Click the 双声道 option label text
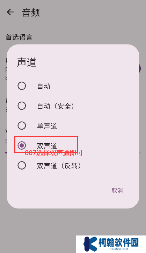The image size is (146, 253). click(47, 146)
